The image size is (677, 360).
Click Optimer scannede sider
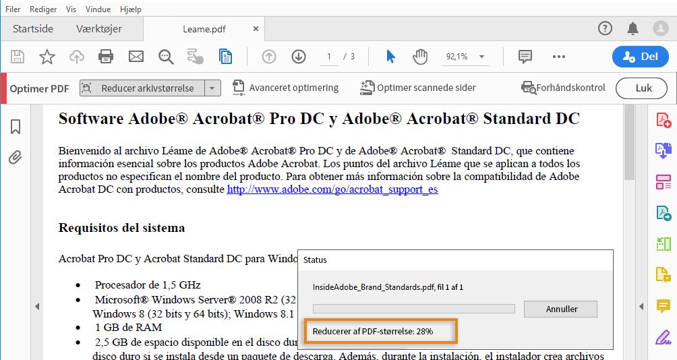tap(417, 88)
